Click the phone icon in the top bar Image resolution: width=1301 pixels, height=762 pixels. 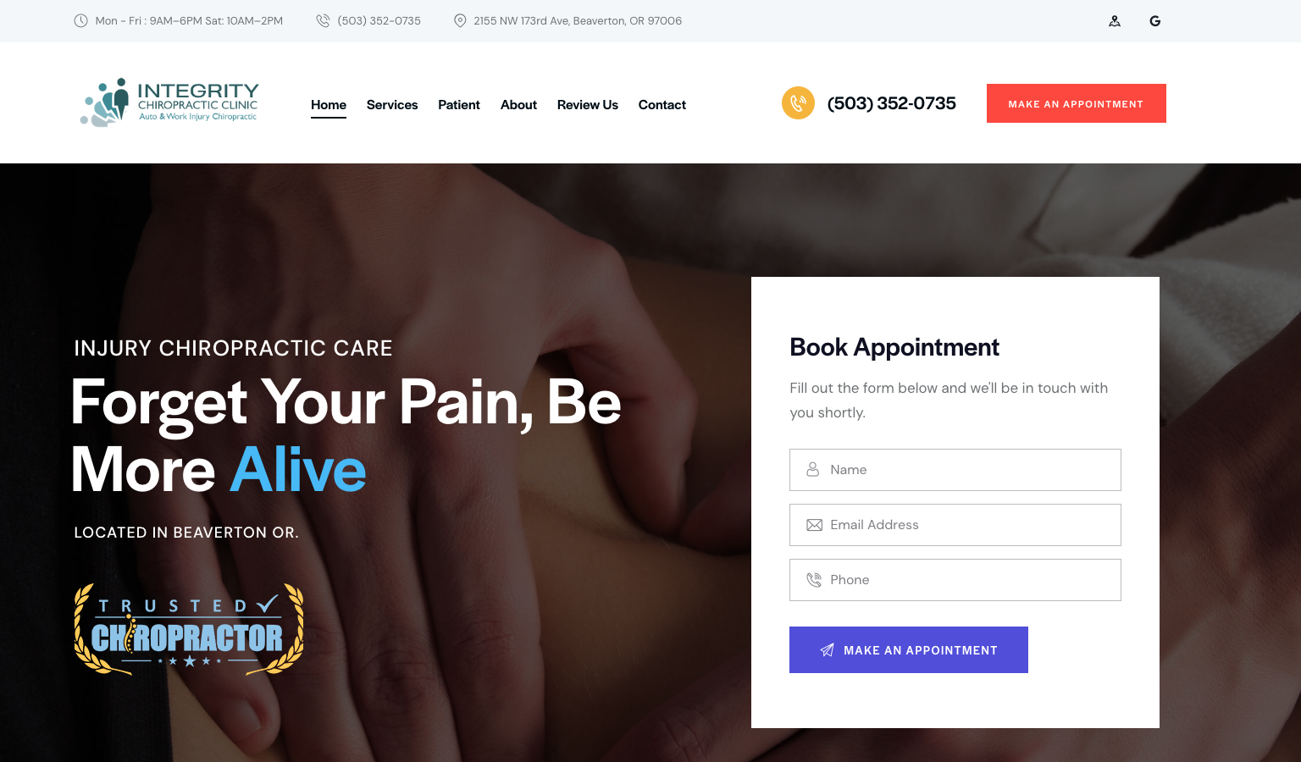click(x=323, y=21)
